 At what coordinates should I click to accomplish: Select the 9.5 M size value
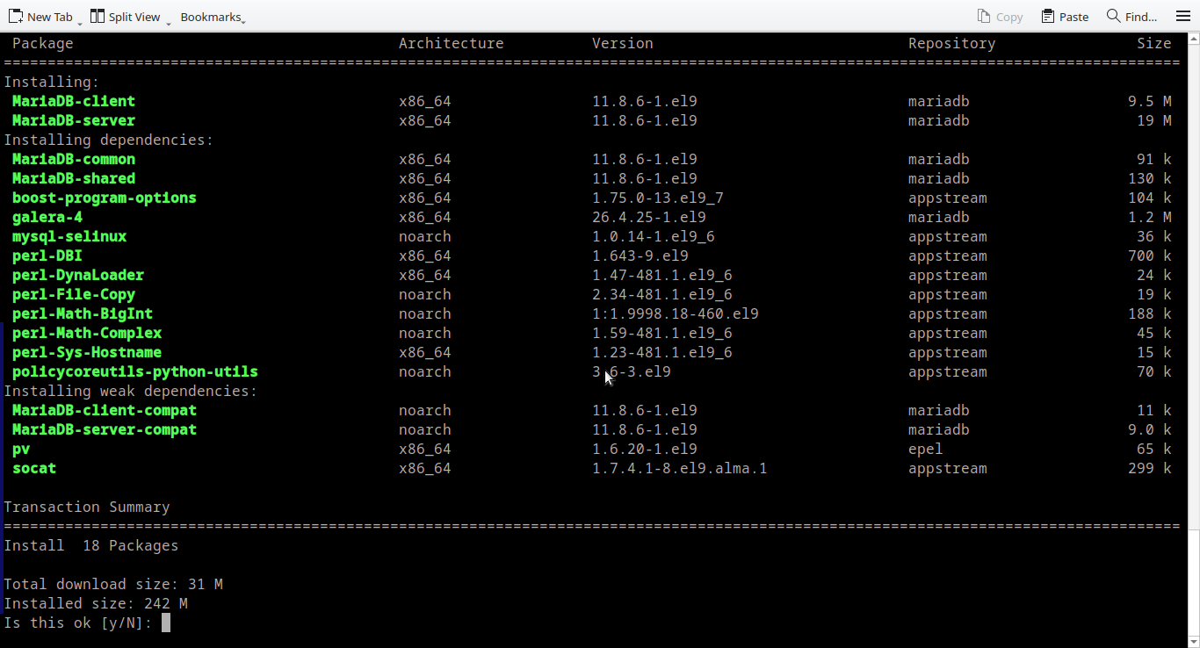click(1150, 101)
